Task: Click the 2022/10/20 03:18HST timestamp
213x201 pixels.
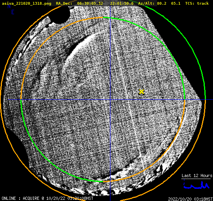Action: 190,199
